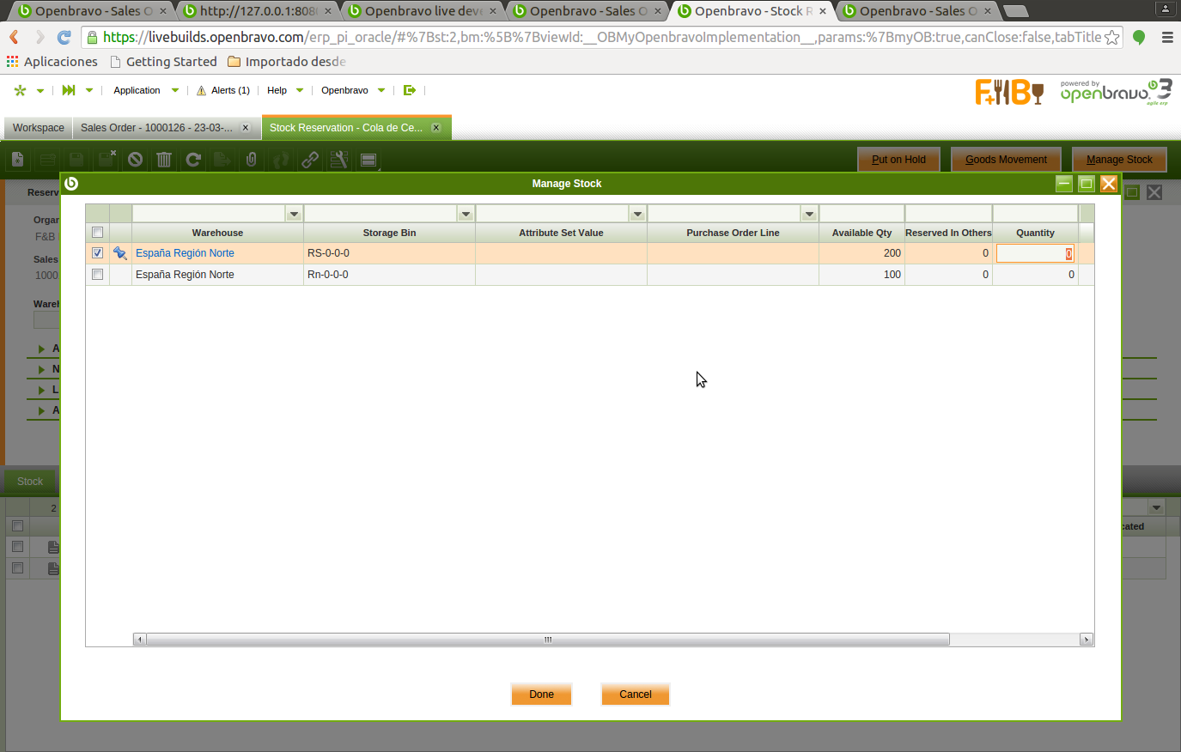Image resolution: width=1181 pixels, height=752 pixels.
Task: Open the Attribute Set Value filter dropdown
Action: pyautogui.click(x=637, y=214)
